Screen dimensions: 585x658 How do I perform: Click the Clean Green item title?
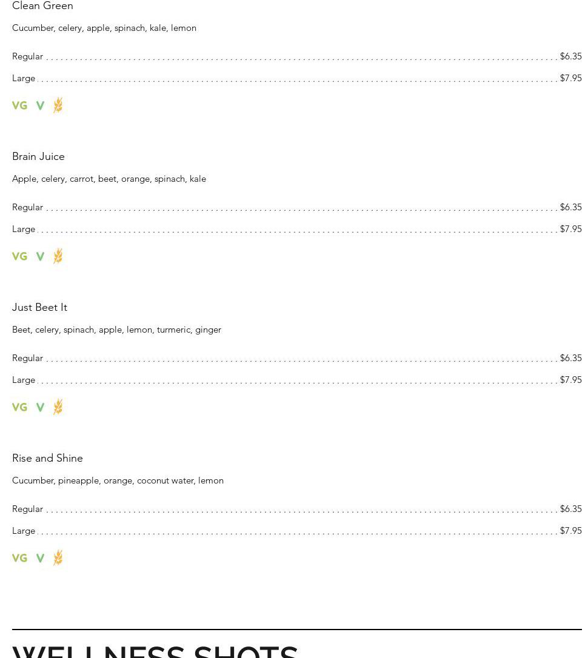pos(42,6)
